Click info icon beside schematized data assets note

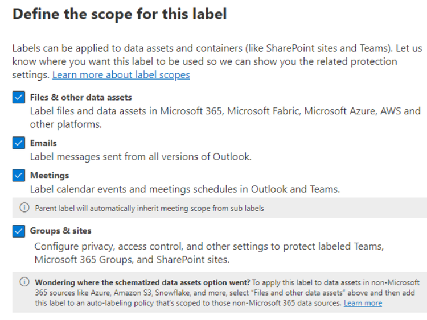(x=24, y=282)
